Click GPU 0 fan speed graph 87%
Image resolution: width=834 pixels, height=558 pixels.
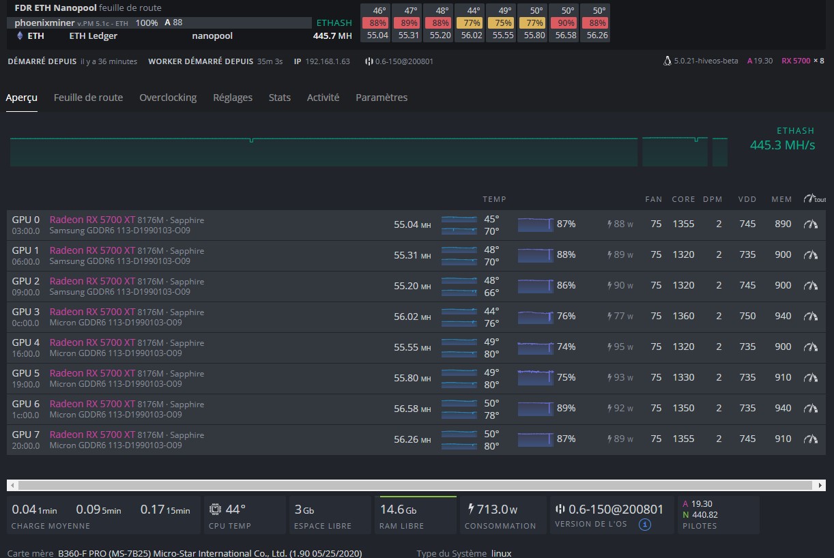click(535, 224)
